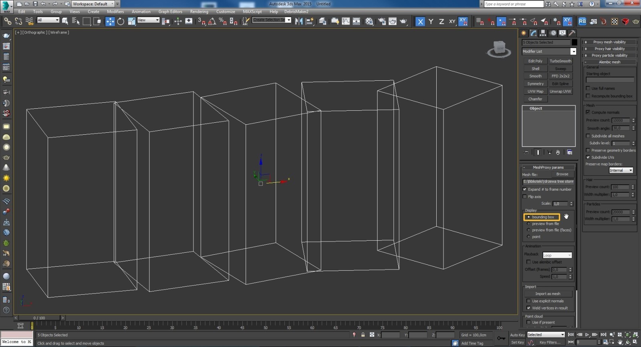The image size is (641, 347).
Task: Click the Mirror tool icon
Action: 299,21
